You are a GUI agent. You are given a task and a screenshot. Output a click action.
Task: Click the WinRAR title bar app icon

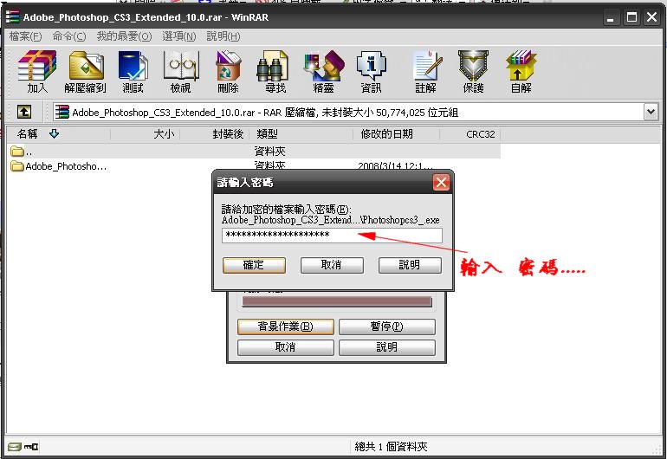click(12, 17)
